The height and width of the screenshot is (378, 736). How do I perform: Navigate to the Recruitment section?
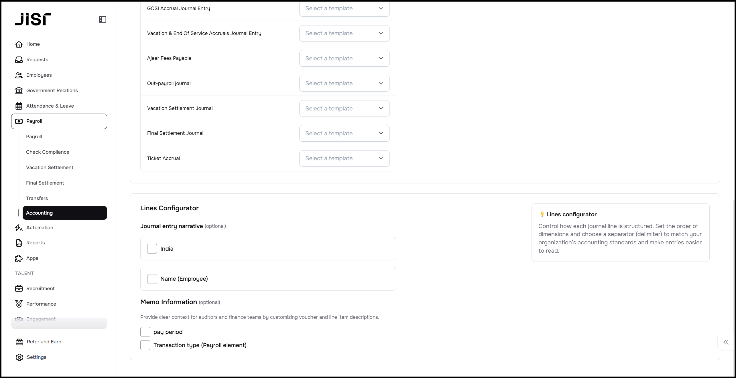coord(40,288)
